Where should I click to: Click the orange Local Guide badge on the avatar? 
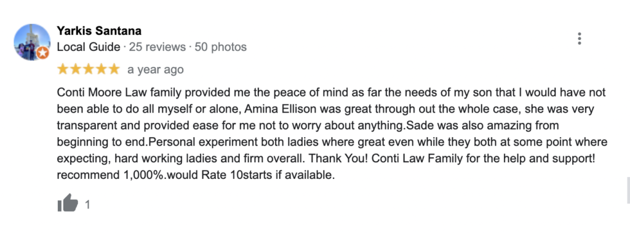tap(42, 53)
